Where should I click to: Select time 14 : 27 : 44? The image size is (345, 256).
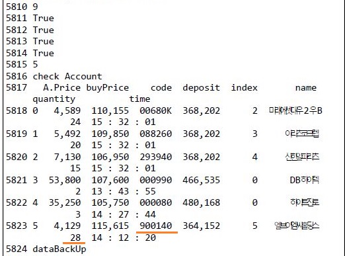[x=124, y=214]
